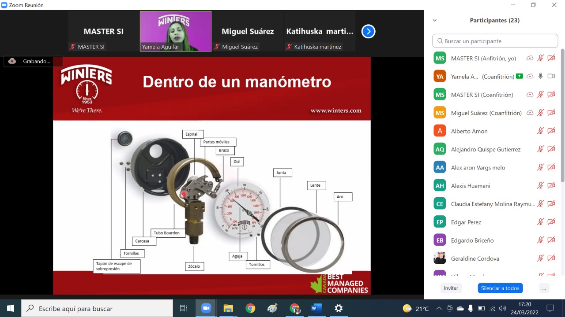Expand the hidden system tray icons

coord(439,308)
